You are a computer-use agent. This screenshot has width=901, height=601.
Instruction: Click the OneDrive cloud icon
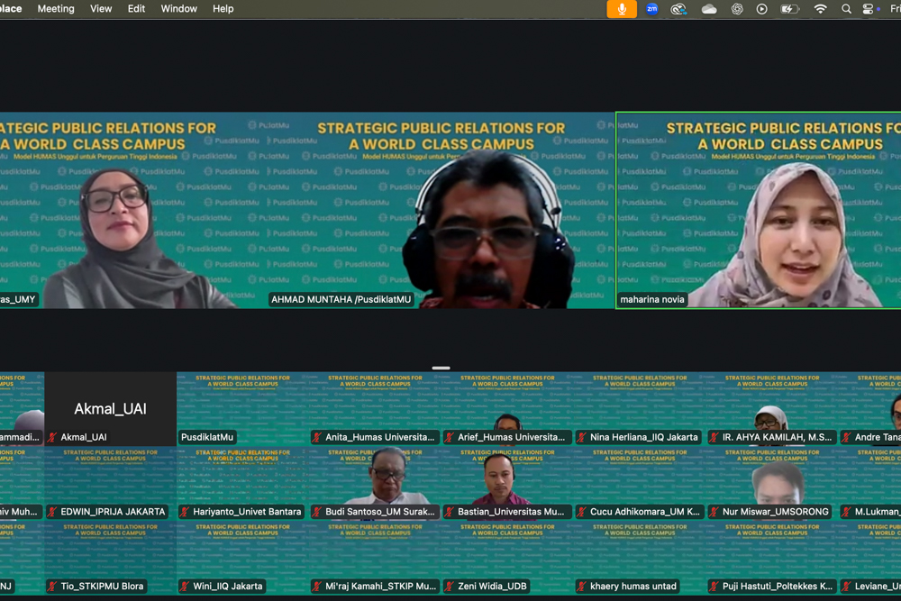pos(709,9)
